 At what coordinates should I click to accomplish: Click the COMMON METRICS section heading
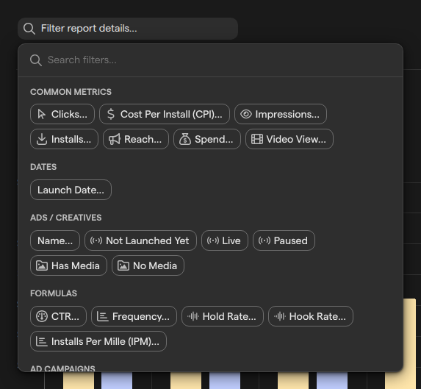tap(71, 92)
